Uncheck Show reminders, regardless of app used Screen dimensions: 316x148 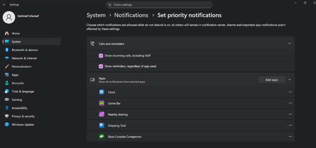[101, 66]
